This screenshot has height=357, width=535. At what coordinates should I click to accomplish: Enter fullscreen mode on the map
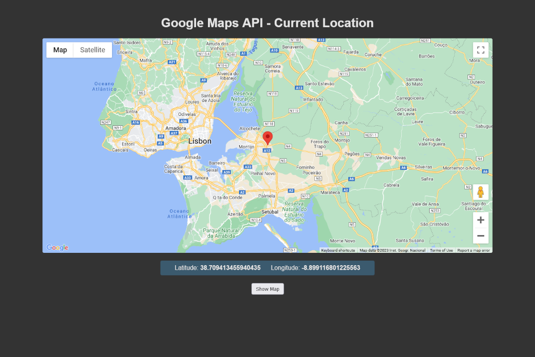(480, 50)
